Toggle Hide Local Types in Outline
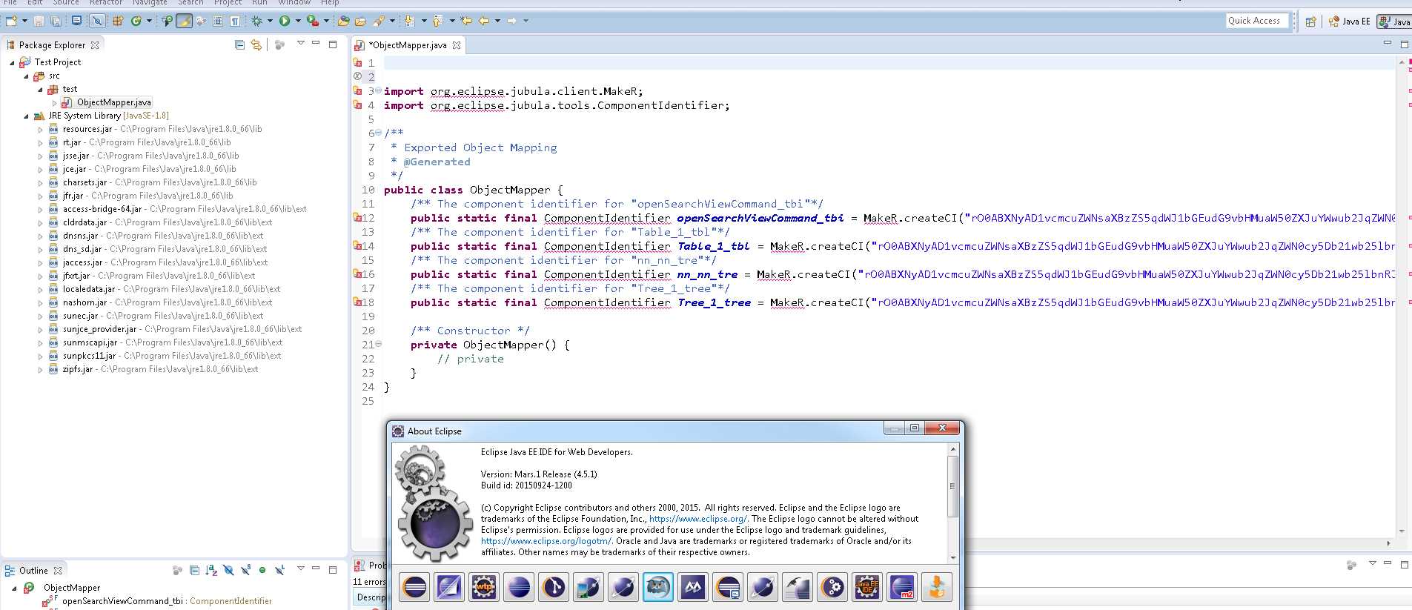This screenshot has height=610, width=1412. coord(279,571)
